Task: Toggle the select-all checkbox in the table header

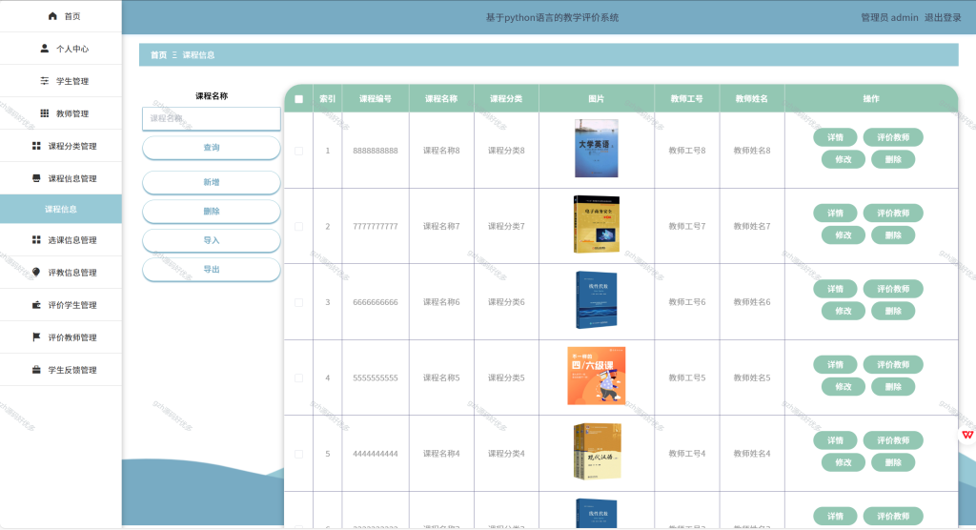Action: coord(298,99)
